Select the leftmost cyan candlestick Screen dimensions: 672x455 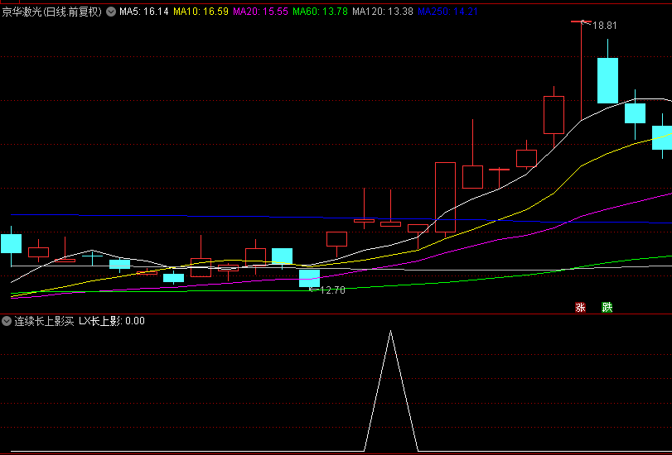(11, 243)
